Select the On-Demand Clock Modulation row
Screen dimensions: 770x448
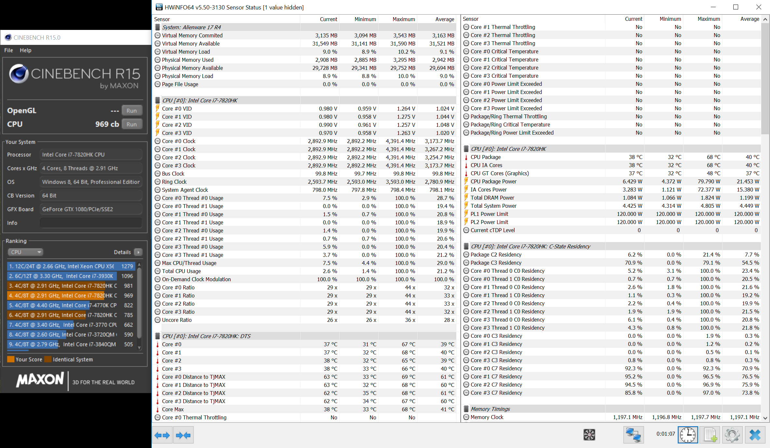click(x=305, y=279)
